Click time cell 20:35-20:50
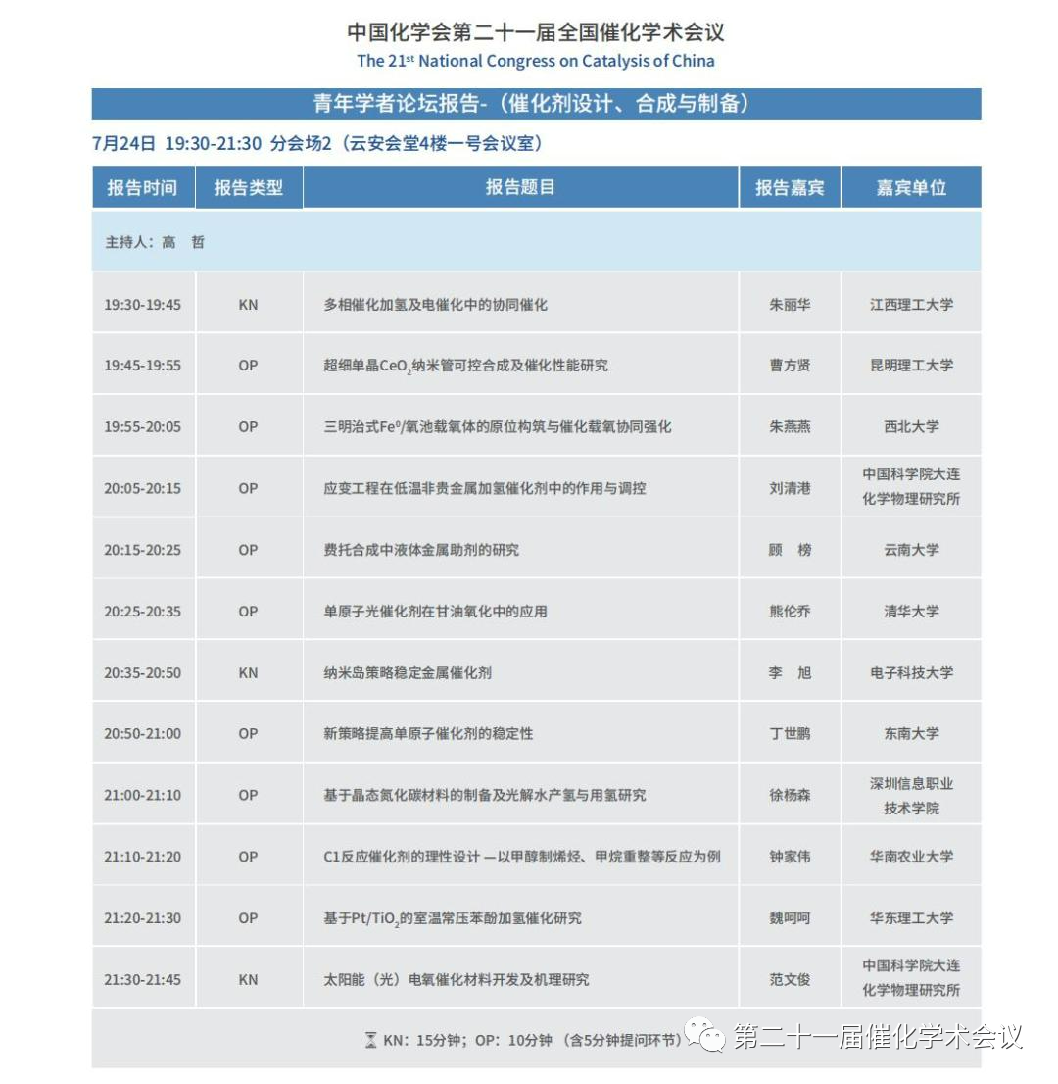The width and height of the screenshot is (1058, 1084). coord(142,673)
